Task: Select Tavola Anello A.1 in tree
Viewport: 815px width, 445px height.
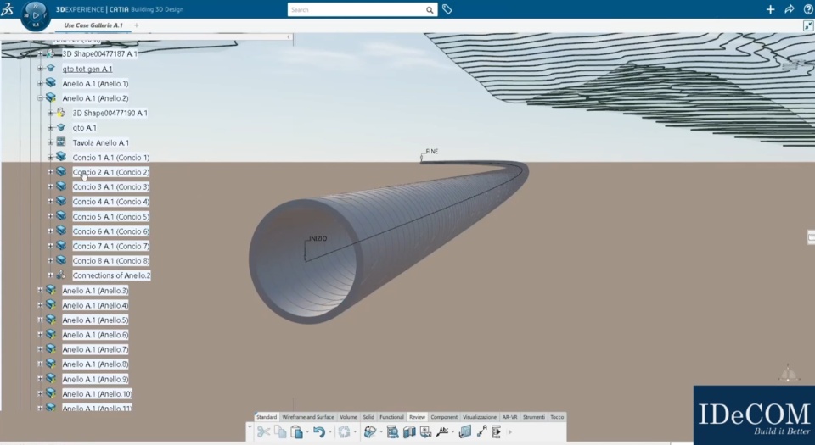Action: pyautogui.click(x=101, y=142)
